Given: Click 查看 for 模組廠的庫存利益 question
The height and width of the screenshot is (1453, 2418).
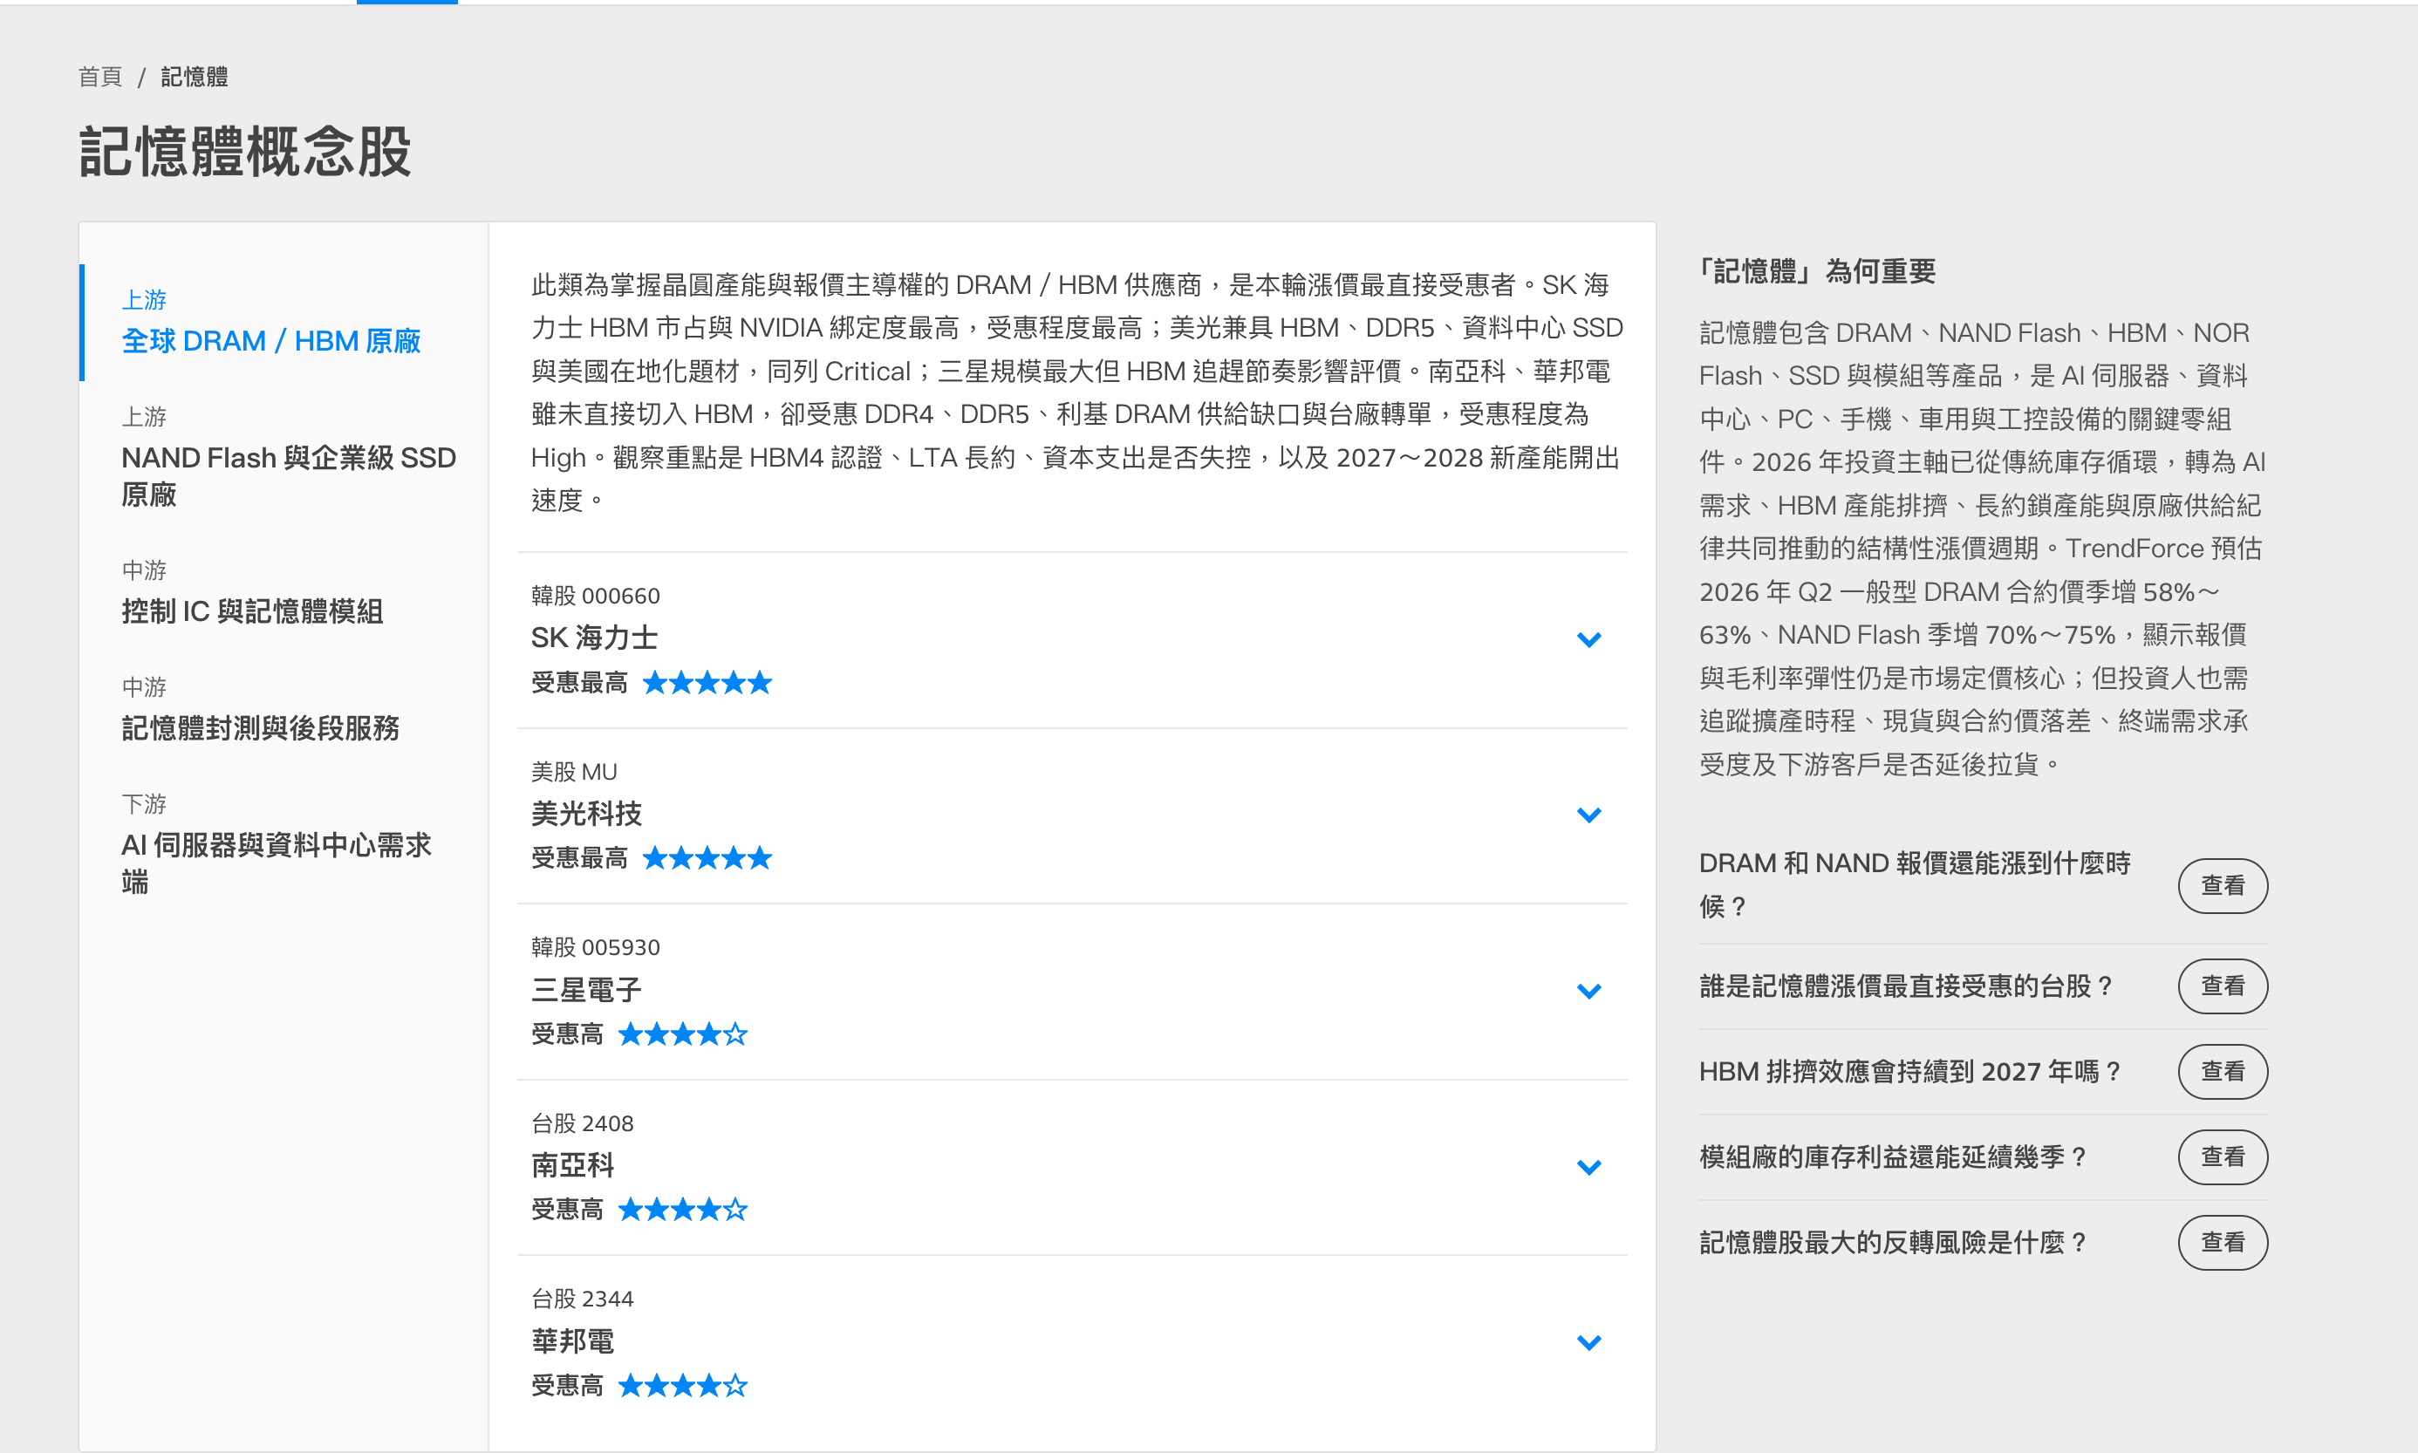Looking at the screenshot, I should (2223, 1156).
